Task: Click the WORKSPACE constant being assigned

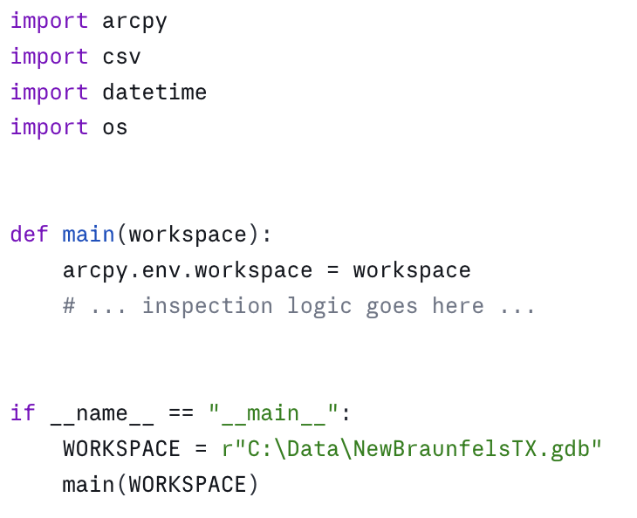Action: [x=121, y=449]
